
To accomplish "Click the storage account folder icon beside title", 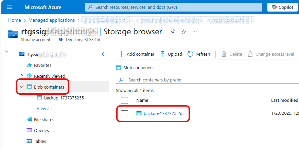I will coord(13,34).
